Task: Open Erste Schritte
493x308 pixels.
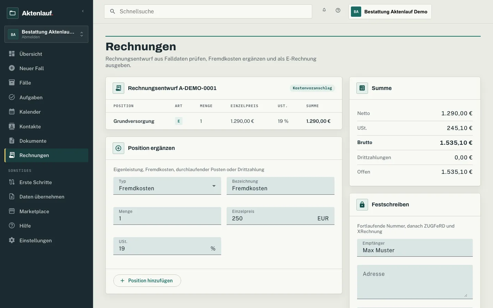Action: coord(46,182)
